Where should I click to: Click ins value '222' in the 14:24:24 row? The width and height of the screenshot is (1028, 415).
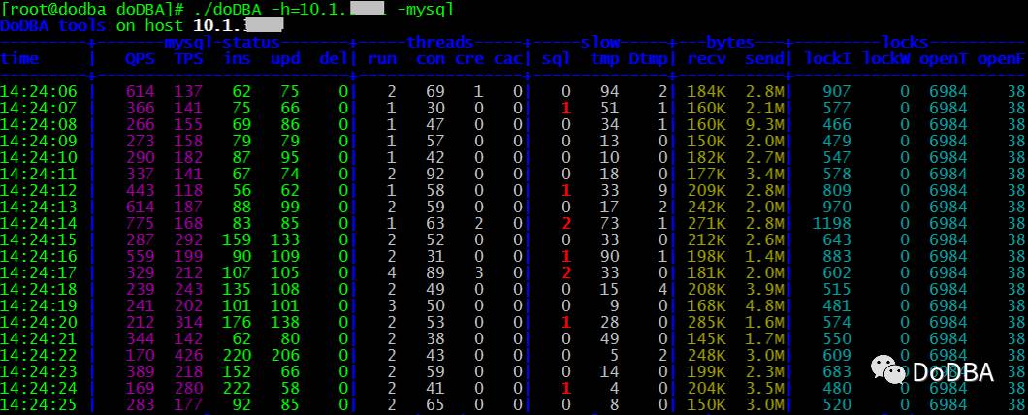[x=238, y=388]
